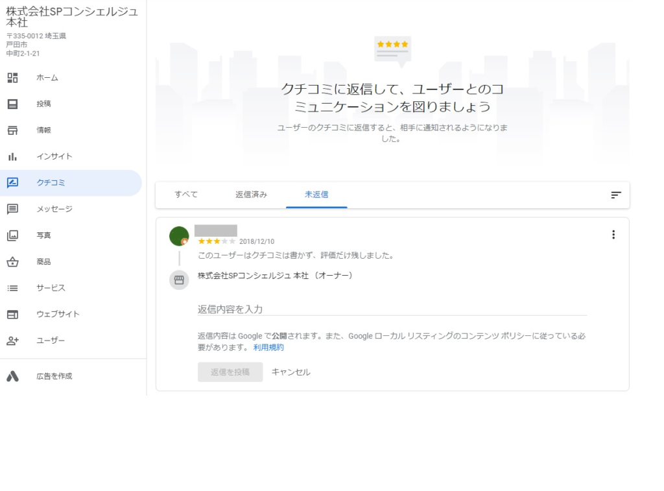Select the 未返信 tab
Screen dimensions: 664x491
coord(316,195)
